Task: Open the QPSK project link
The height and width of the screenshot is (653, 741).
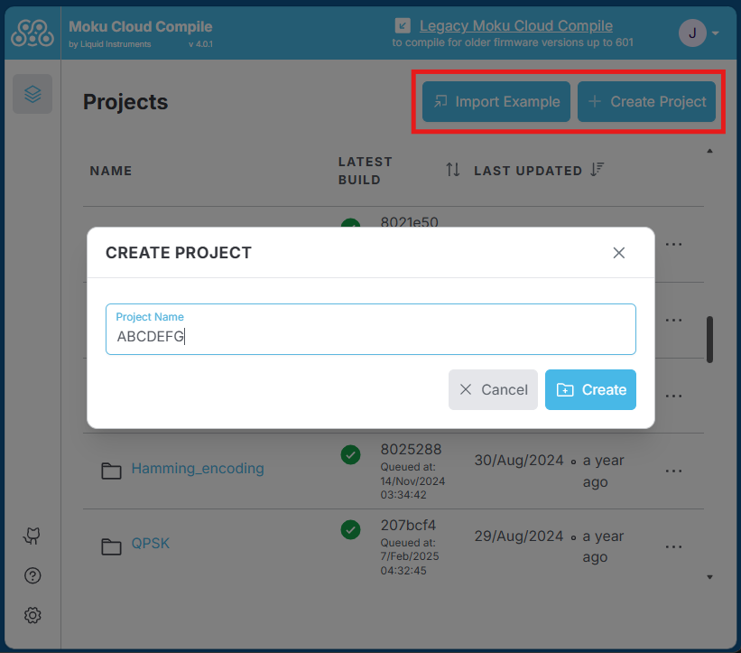Action: click(x=150, y=543)
